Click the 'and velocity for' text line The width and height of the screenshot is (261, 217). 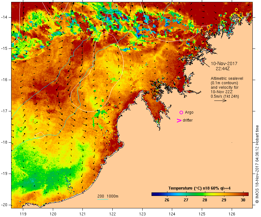tap(224, 87)
